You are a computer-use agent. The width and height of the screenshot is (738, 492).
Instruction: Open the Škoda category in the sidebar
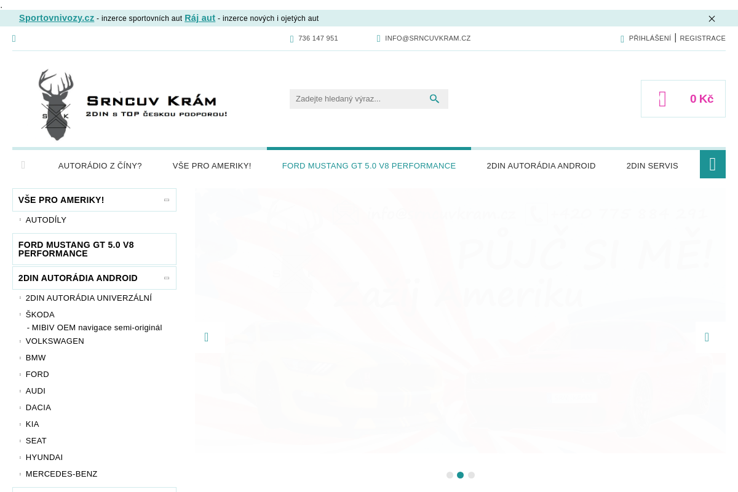40,314
